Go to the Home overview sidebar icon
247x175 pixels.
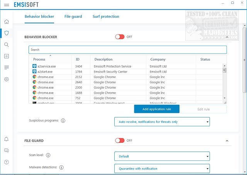point(6,21)
